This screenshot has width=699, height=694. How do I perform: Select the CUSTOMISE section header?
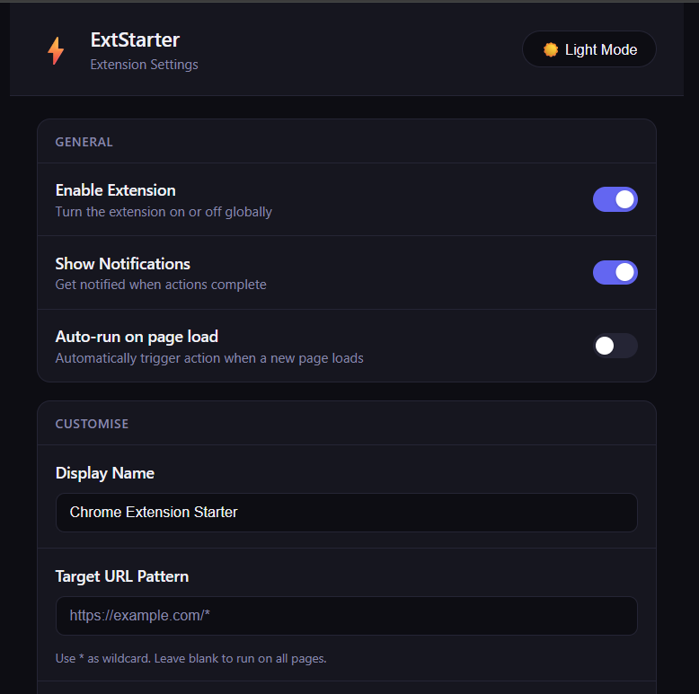(92, 424)
